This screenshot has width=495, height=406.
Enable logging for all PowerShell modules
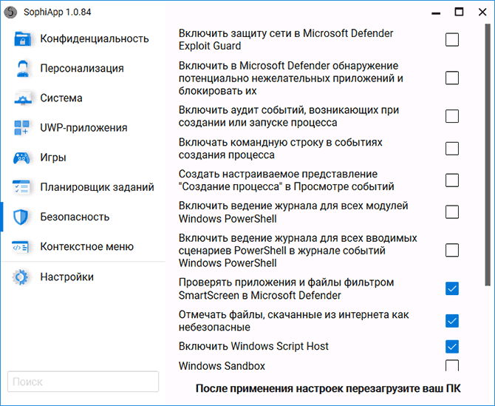(452, 212)
